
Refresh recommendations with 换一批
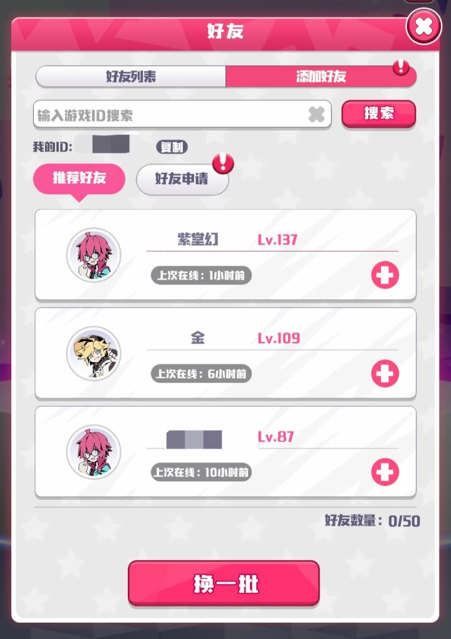(224, 583)
